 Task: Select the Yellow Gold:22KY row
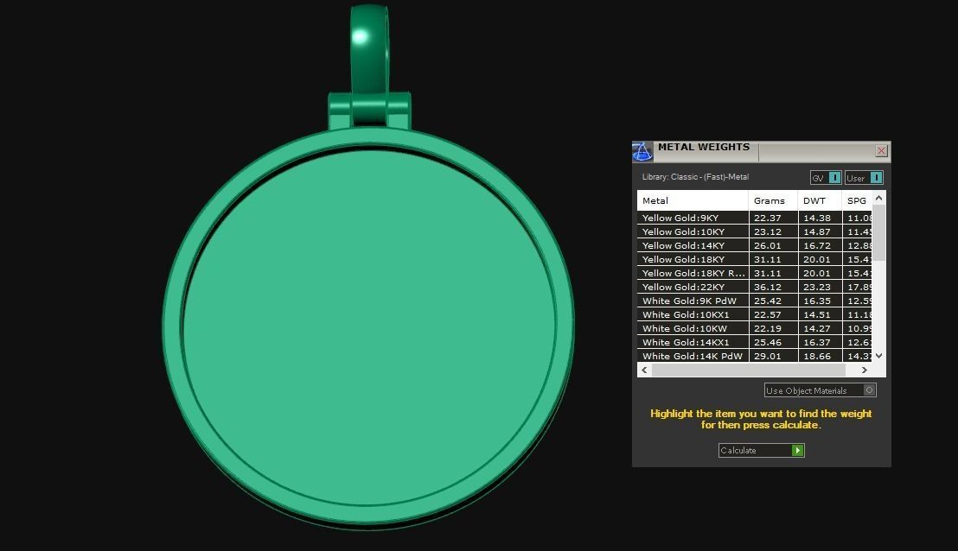[755, 287]
